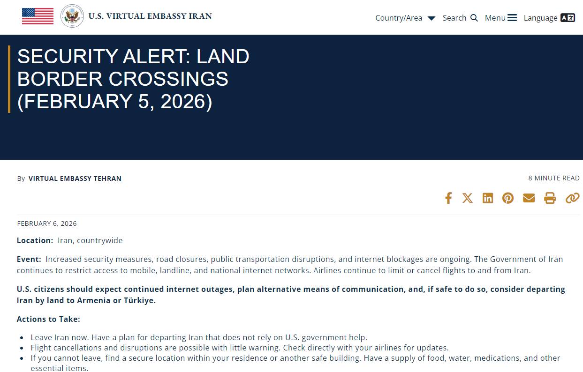Open the hamburger Menu
This screenshot has width=583, height=372.
coord(500,18)
